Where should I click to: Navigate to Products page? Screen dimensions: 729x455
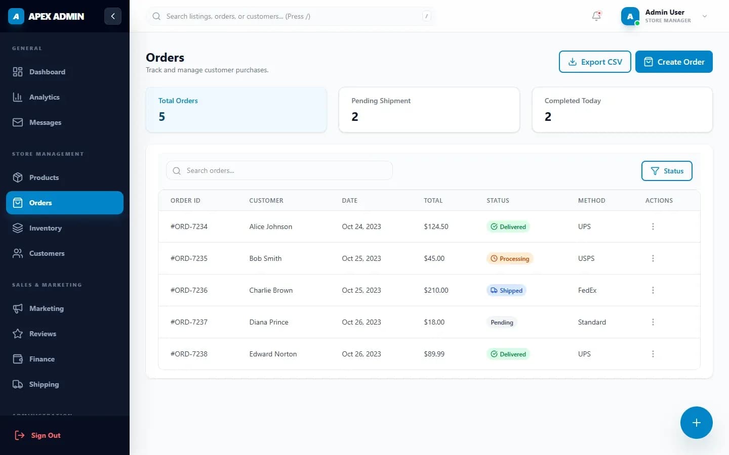[x=65, y=177]
